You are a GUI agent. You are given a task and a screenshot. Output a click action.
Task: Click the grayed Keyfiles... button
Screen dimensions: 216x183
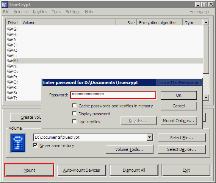pos(138,121)
